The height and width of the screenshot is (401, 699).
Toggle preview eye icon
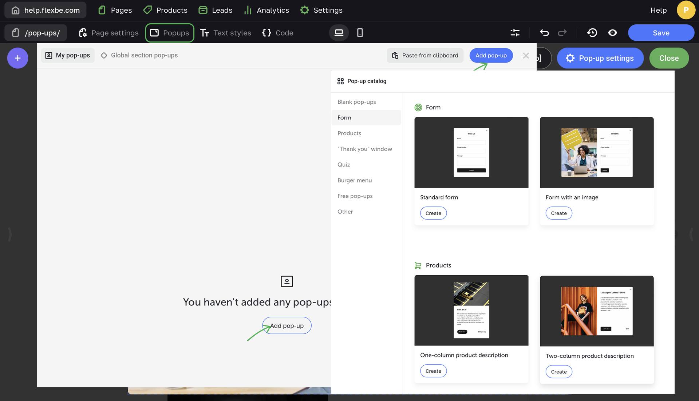click(613, 33)
